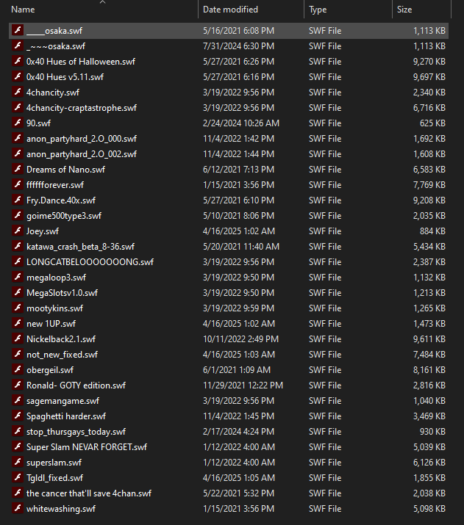Screen dimensions: 464x525
Task: Click the date 5/10/2021 8:06 PM
Action: click(238, 215)
